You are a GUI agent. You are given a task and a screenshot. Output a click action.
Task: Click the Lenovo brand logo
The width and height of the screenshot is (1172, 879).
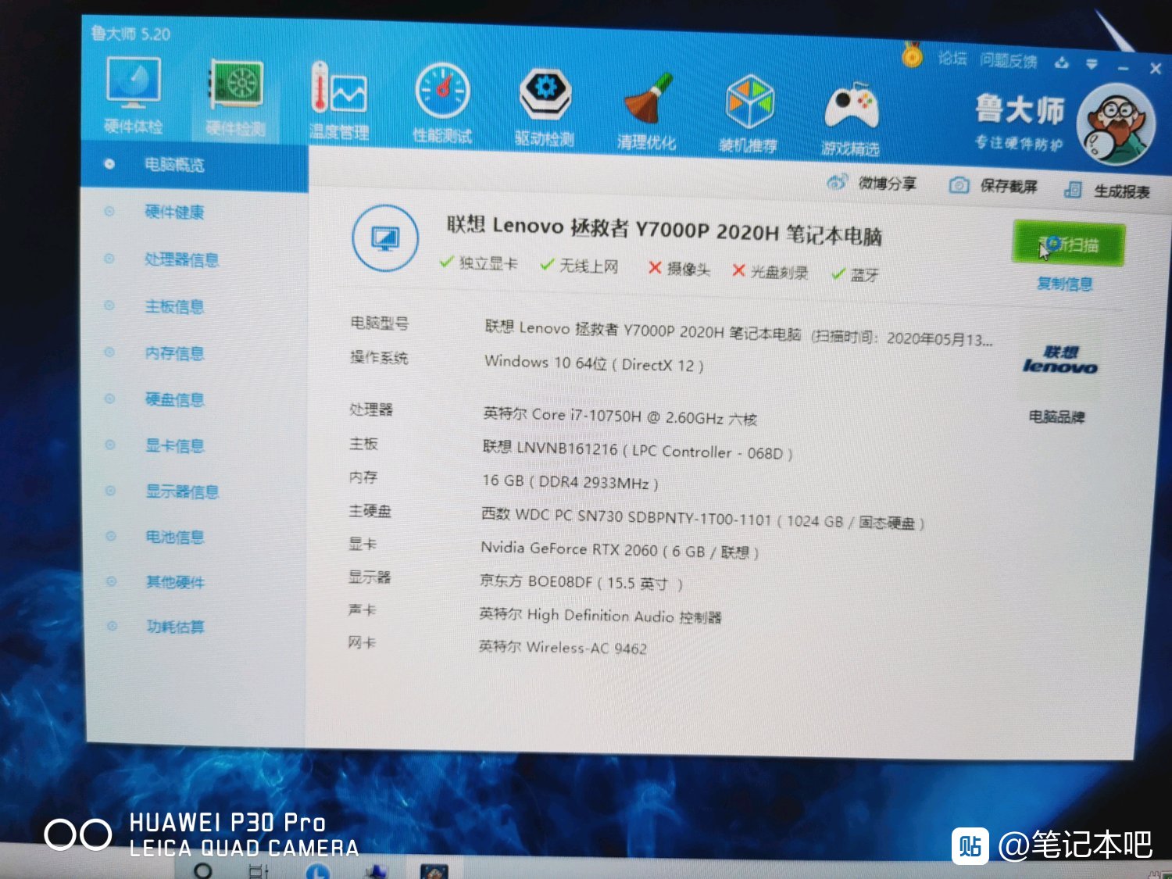coord(1060,359)
